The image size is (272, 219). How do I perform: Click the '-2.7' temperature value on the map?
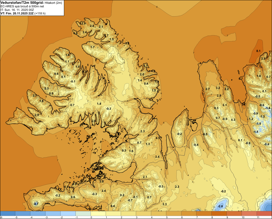tap(36, 204)
